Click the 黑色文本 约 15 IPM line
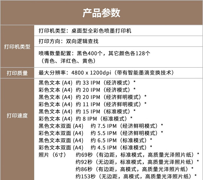203x180 pixels. [87, 111]
